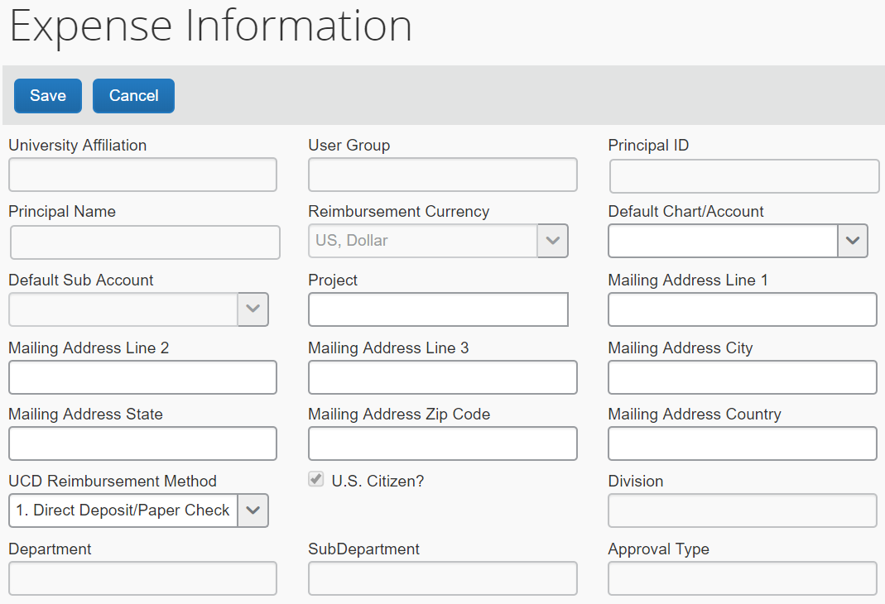Click the Default Chart/Account label
This screenshot has height=604, width=885.
(x=685, y=212)
